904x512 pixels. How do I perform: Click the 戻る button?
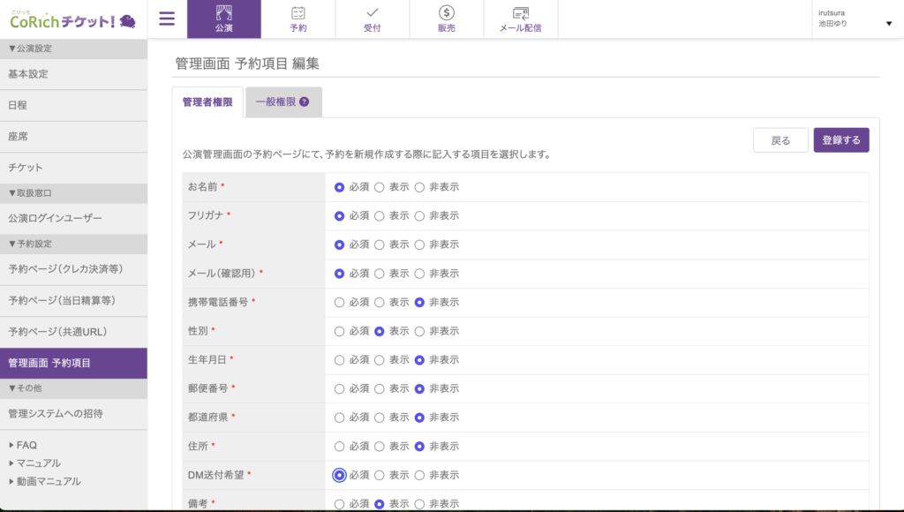[780, 140]
